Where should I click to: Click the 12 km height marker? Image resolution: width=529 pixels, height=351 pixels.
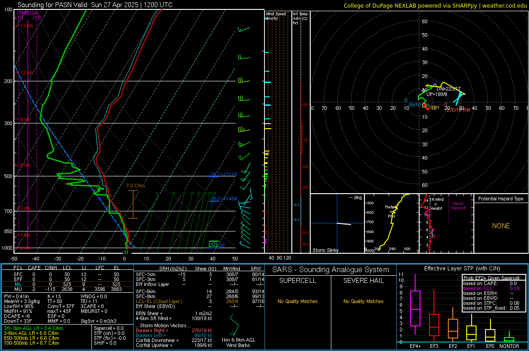click(26, 73)
